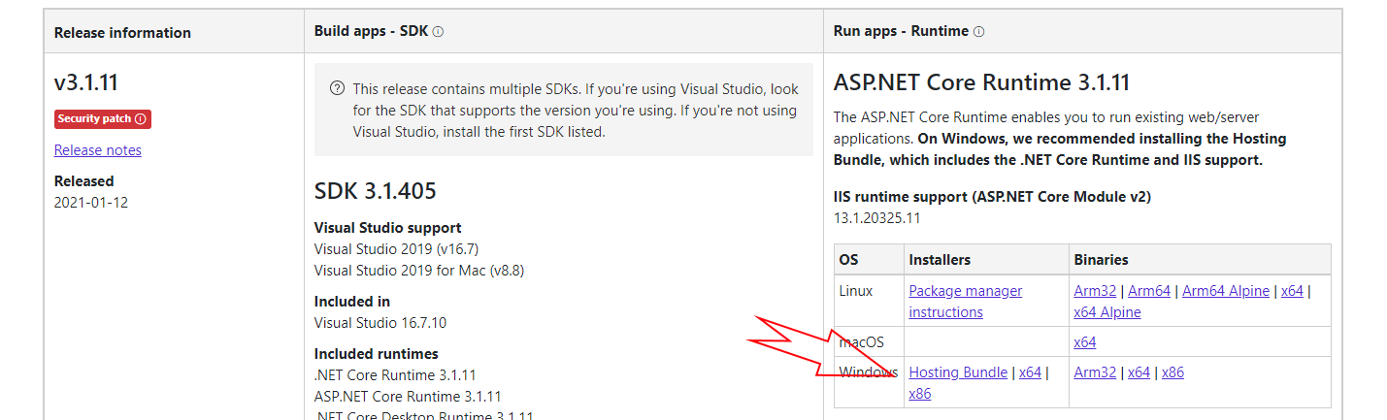Click the ASP.NET Core Runtime 3.1.11 heading

[982, 82]
